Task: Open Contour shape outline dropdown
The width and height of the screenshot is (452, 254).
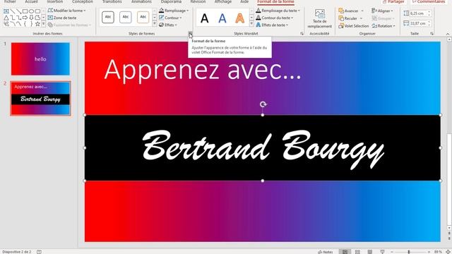Action: point(170,18)
